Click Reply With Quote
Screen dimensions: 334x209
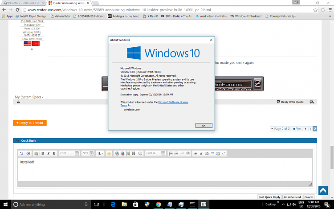pyautogui.click(x=290, y=102)
